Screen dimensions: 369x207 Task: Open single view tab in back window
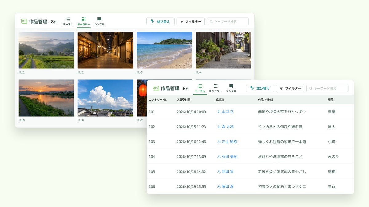pyautogui.click(x=99, y=21)
